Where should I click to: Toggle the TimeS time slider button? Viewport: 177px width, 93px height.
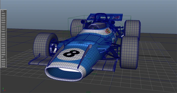[3, 64]
